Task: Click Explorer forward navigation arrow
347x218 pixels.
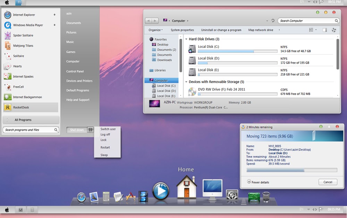Action: pyautogui.click(x=155, y=21)
